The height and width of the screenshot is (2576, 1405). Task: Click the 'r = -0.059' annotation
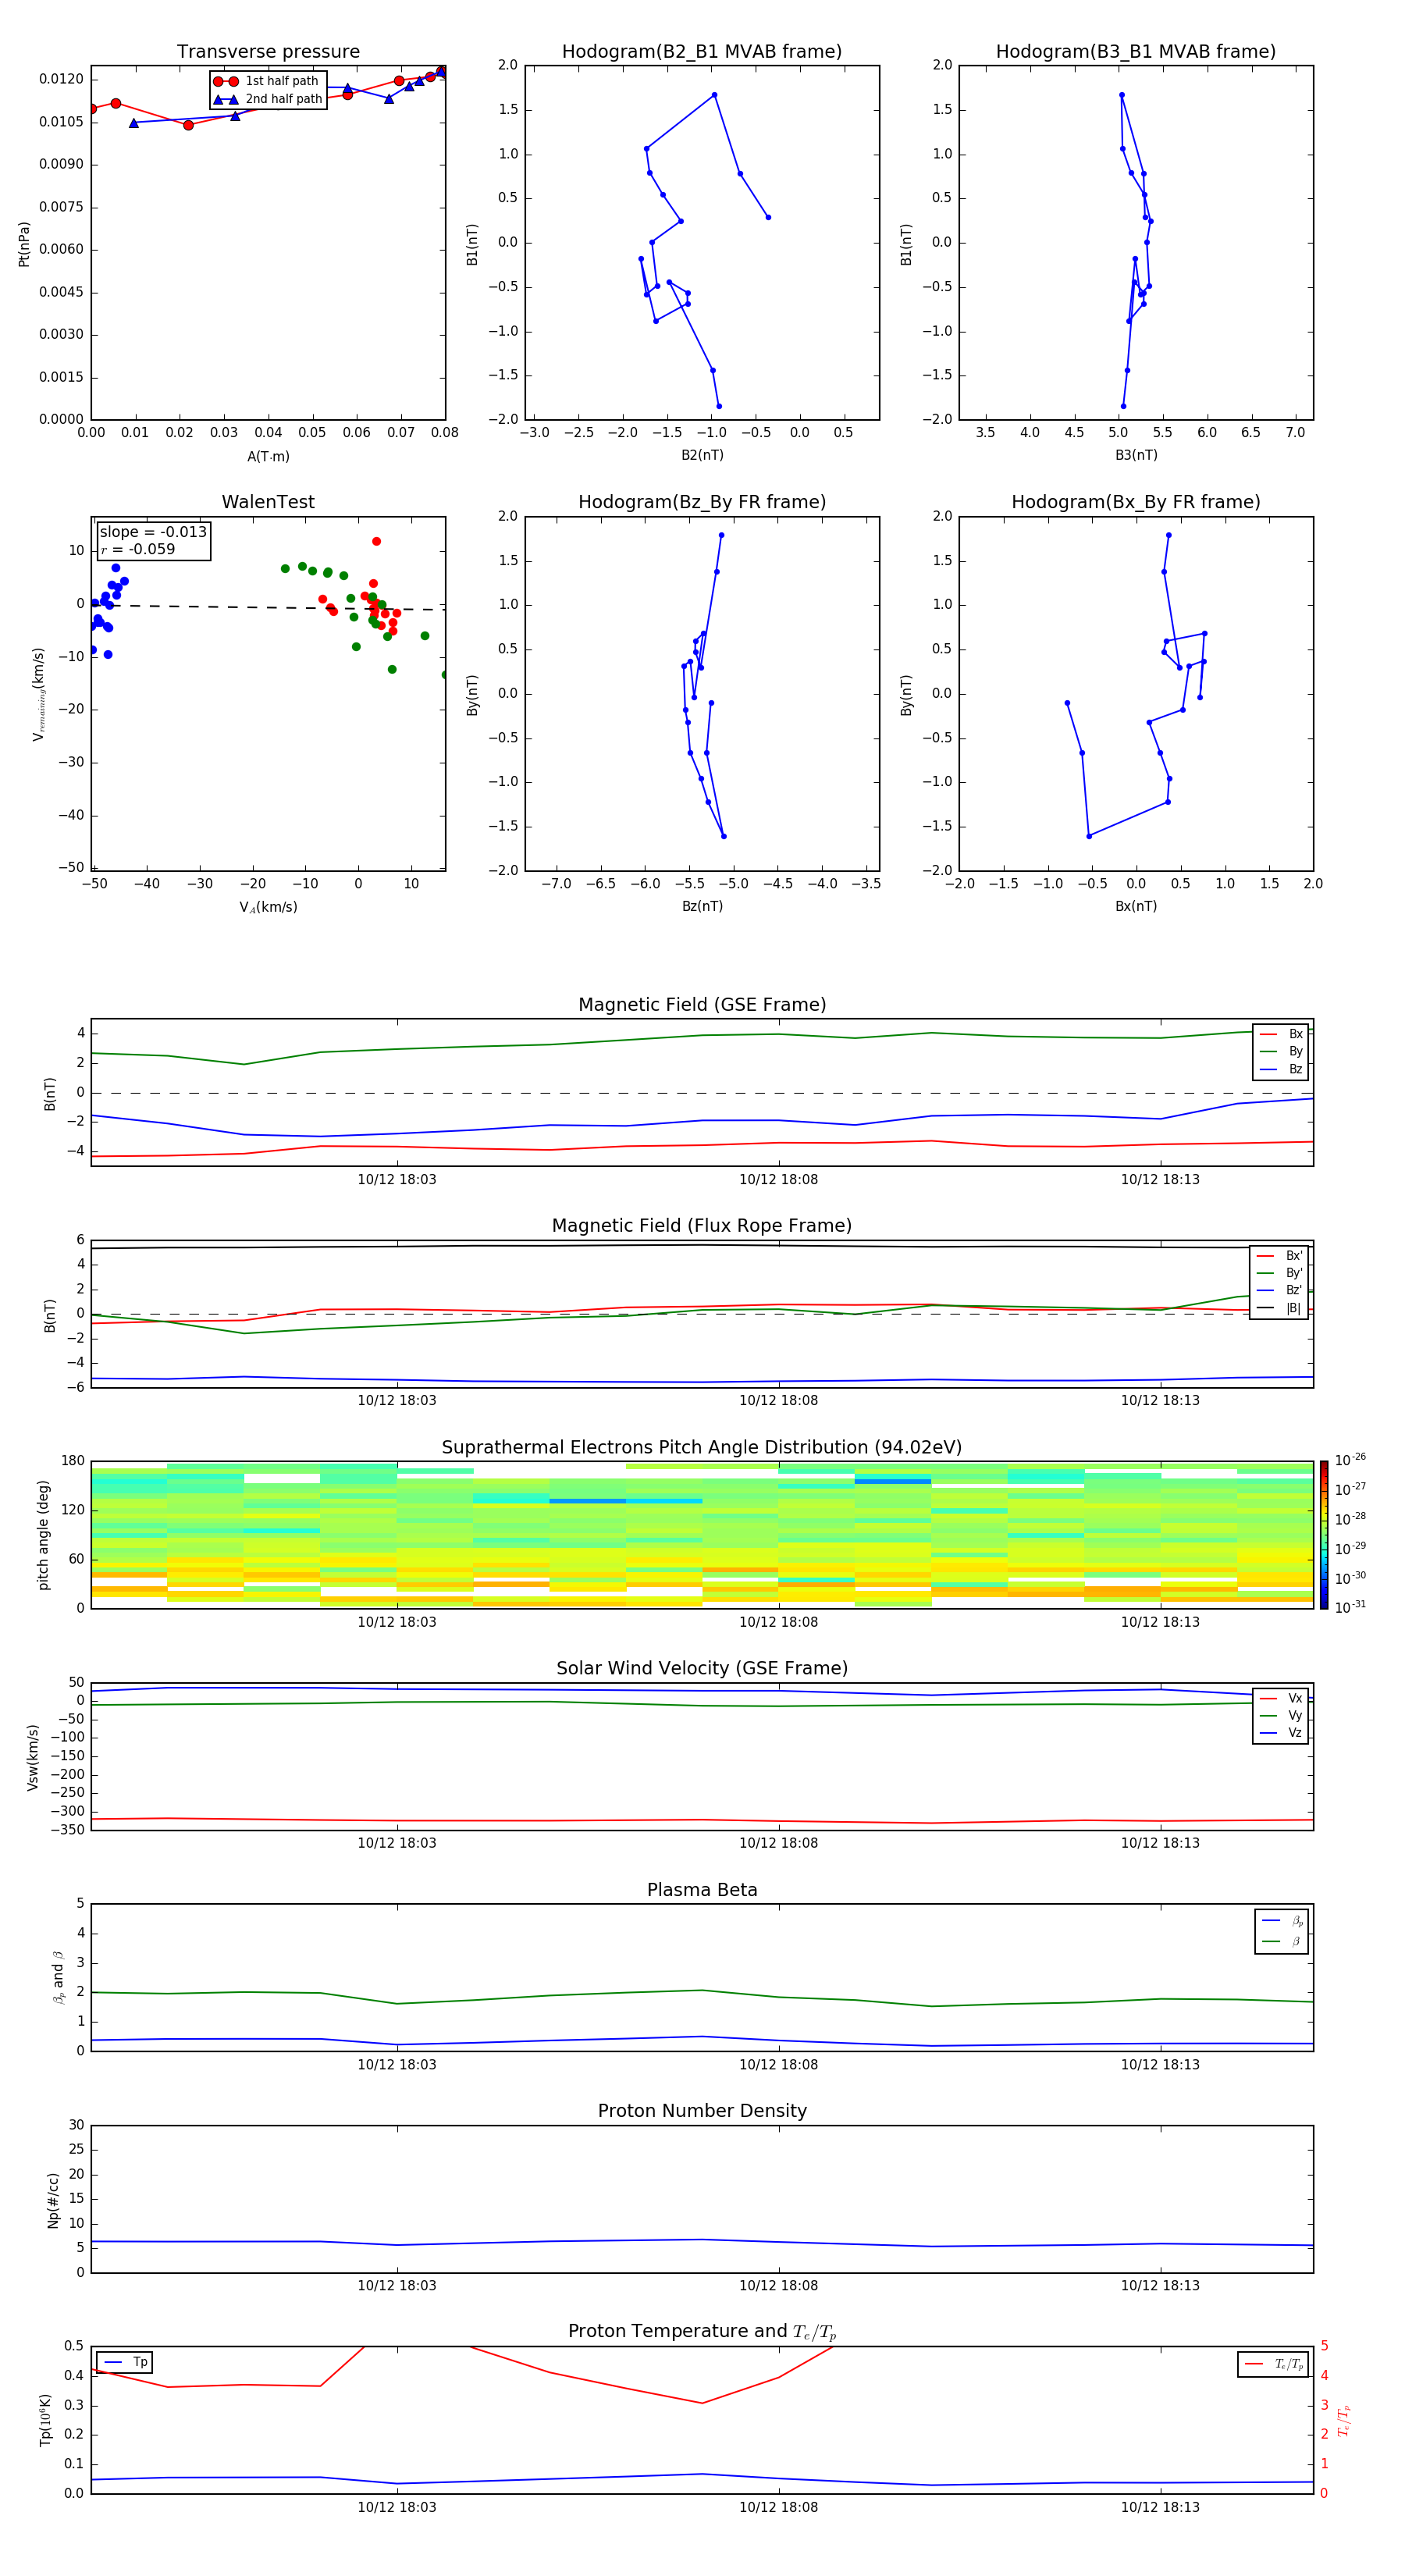tap(138, 549)
